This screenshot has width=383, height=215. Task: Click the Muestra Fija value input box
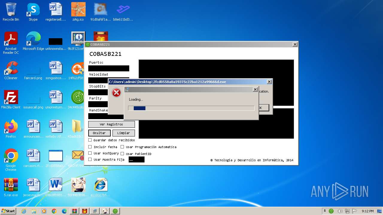pos(136,159)
